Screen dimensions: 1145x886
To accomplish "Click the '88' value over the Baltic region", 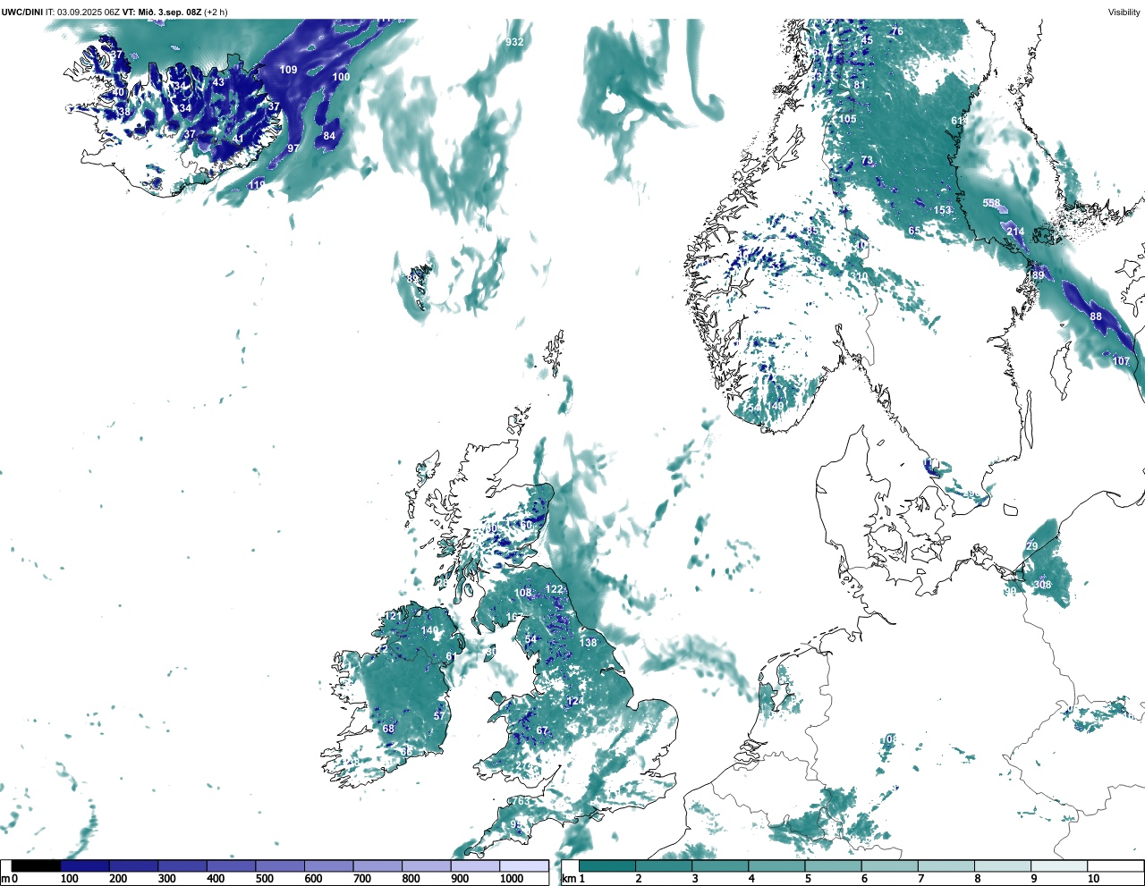I will click(1096, 316).
